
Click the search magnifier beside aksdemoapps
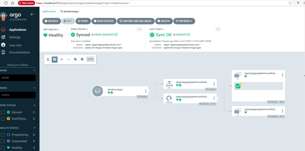[61, 12]
